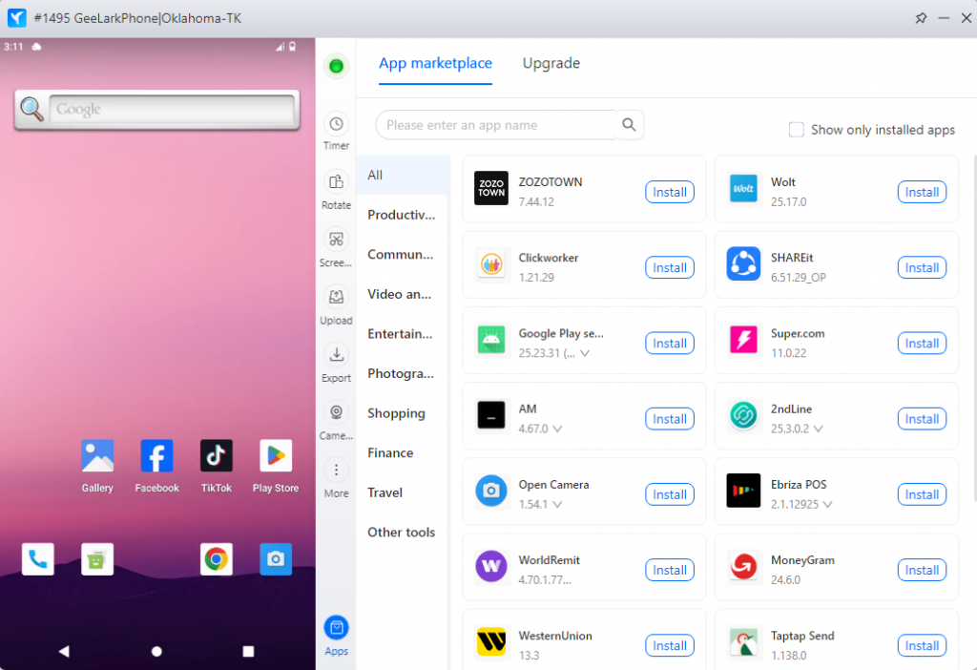977x670 pixels.
Task: Click the app search magnifier icon
Action: [629, 125]
